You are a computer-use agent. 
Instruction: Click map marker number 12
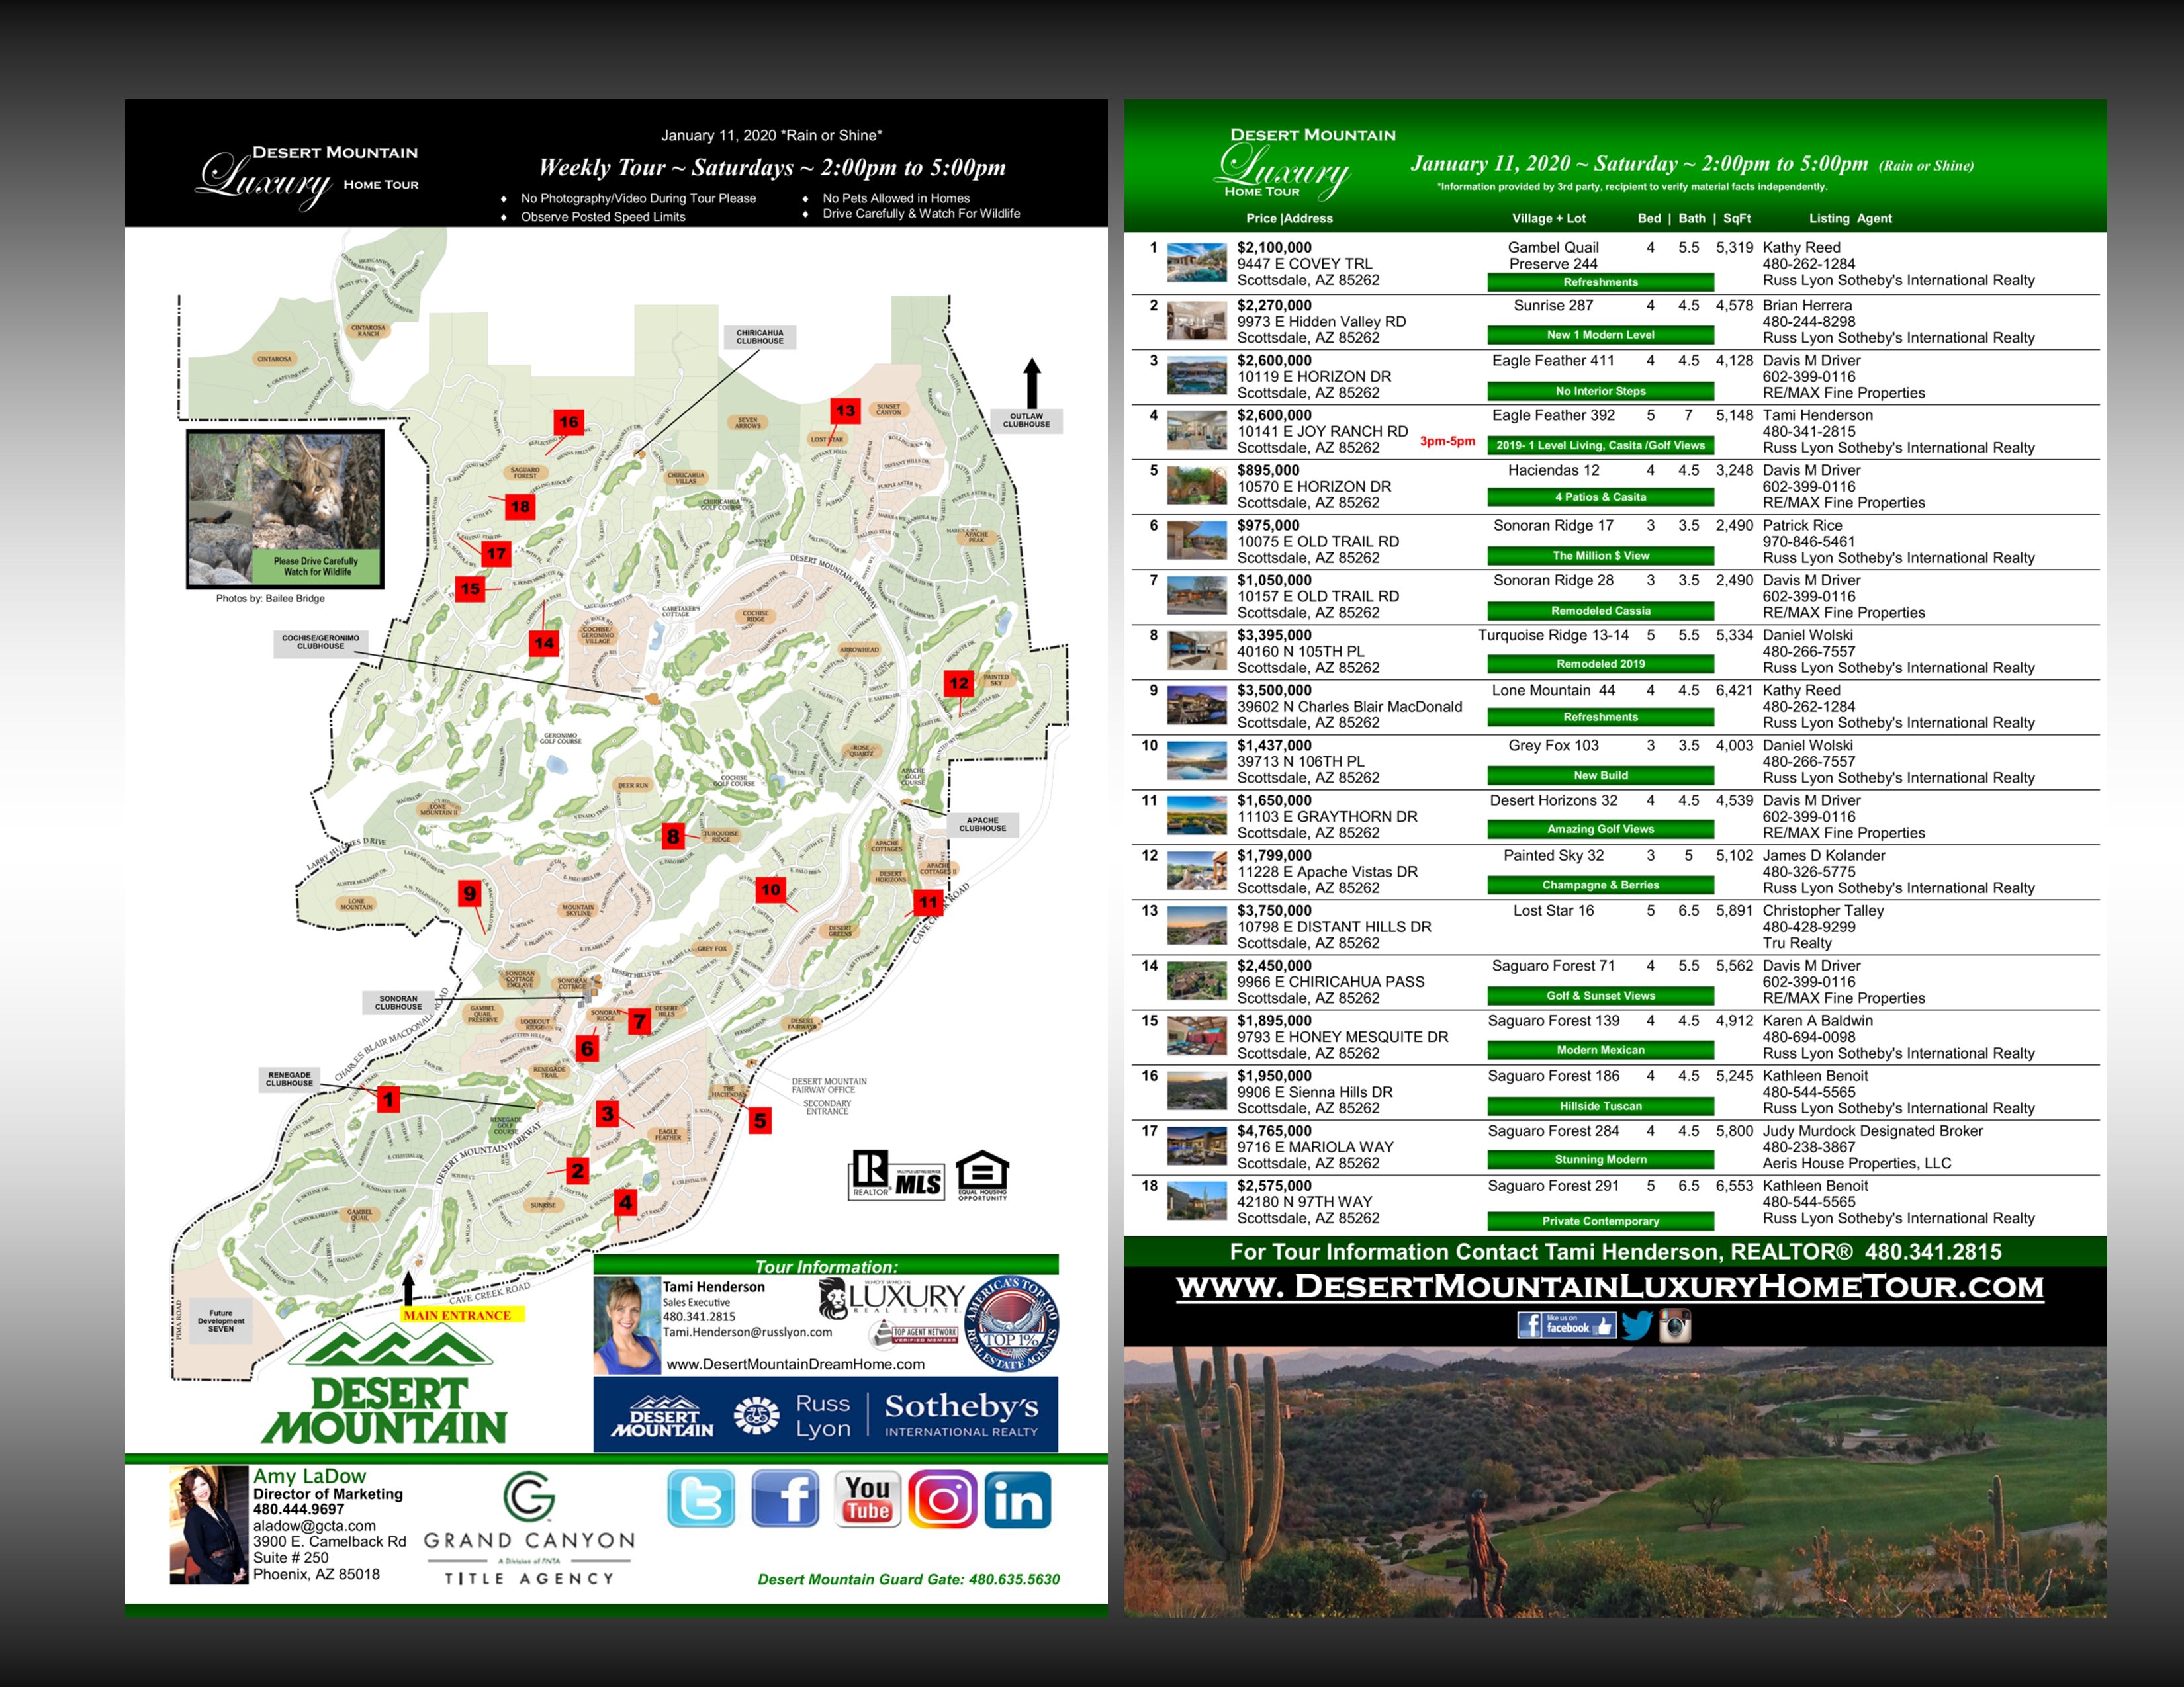pyautogui.click(x=959, y=683)
